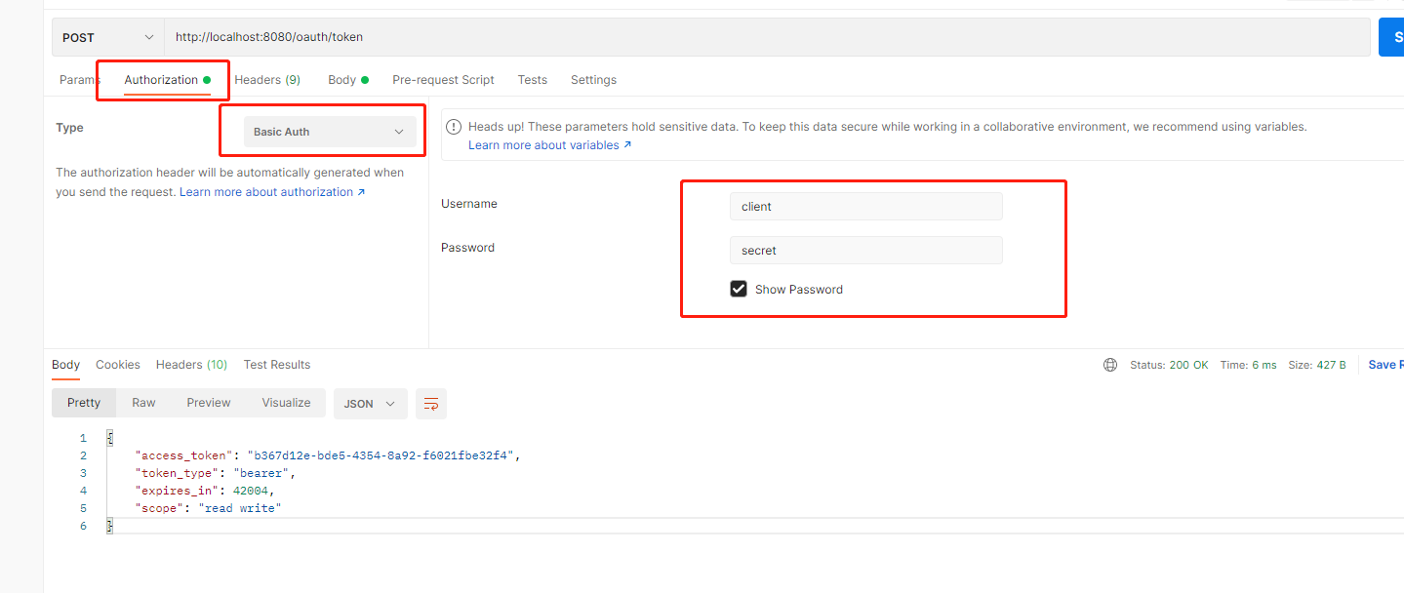
Task: Toggle the wrap lines icon
Action: click(x=431, y=404)
